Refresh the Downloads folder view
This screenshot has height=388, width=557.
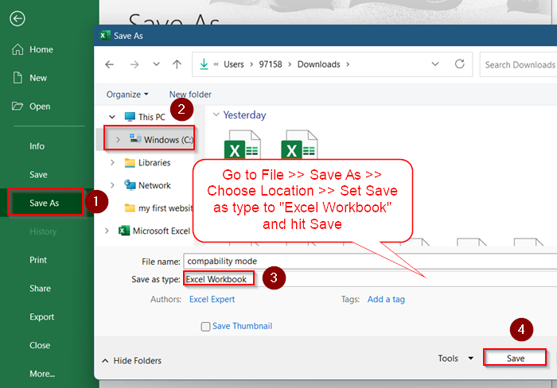[460, 64]
